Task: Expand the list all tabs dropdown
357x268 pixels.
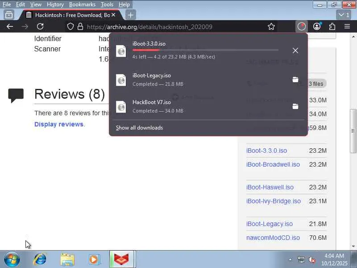Action: tap(344, 15)
